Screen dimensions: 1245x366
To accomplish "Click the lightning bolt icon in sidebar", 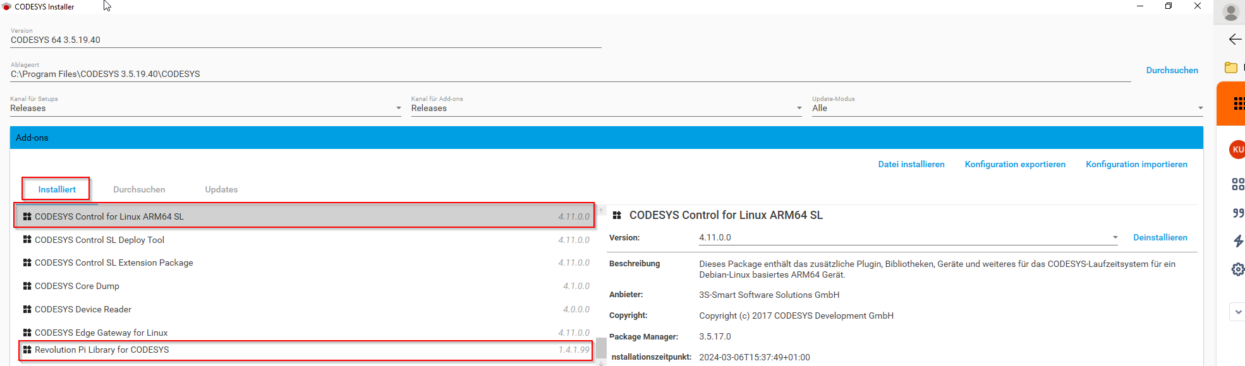I will tap(1237, 241).
